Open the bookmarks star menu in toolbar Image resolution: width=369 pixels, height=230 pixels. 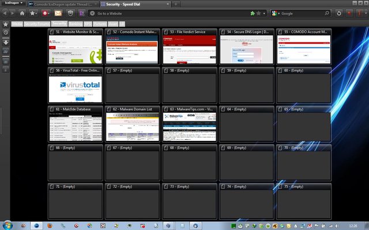click(x=33, y=13)
